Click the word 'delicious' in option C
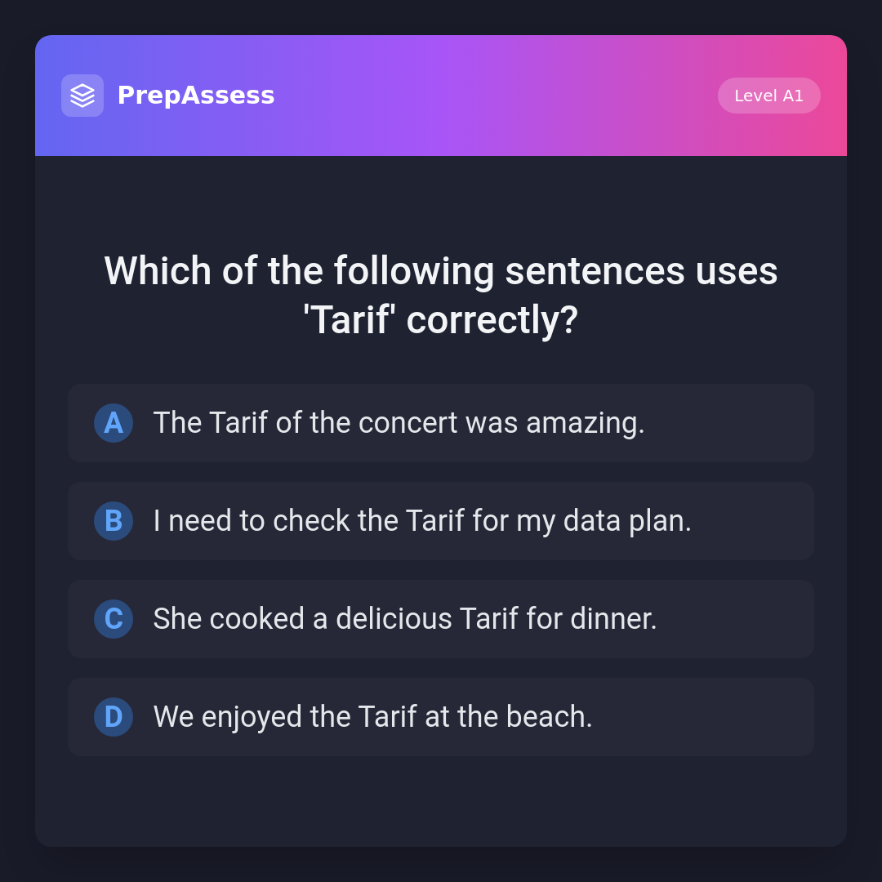The image size is (882, 882). 394,619
